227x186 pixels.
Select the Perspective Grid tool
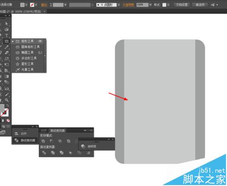pos(7,70)
